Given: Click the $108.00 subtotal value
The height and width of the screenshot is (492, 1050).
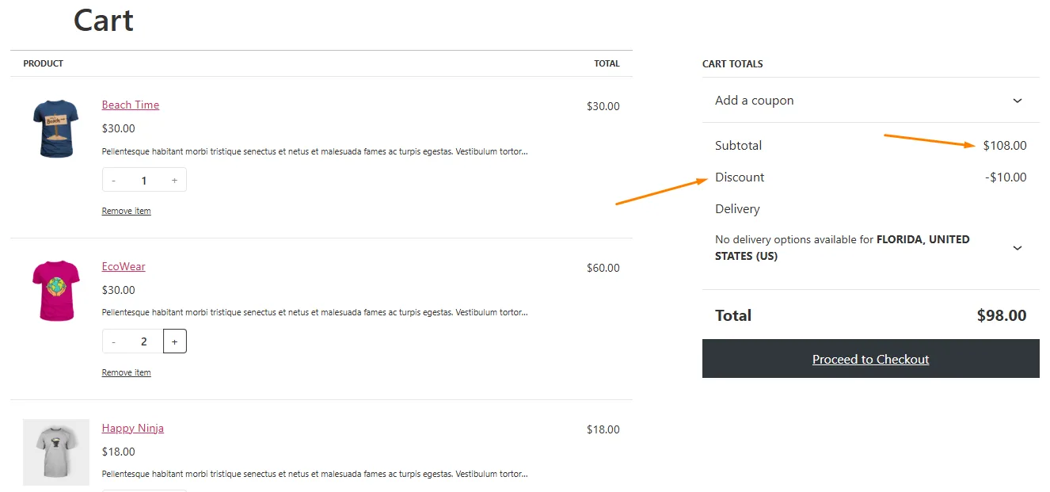Looking at the screenshot, I should (1005, 145).
